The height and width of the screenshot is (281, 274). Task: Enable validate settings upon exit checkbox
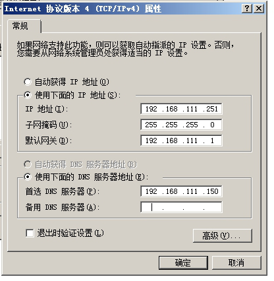coord(30,233)
